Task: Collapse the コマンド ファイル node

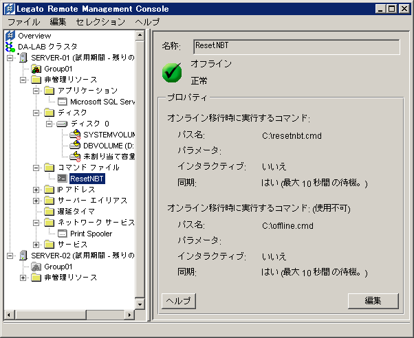Action: [x=36, y=168]
